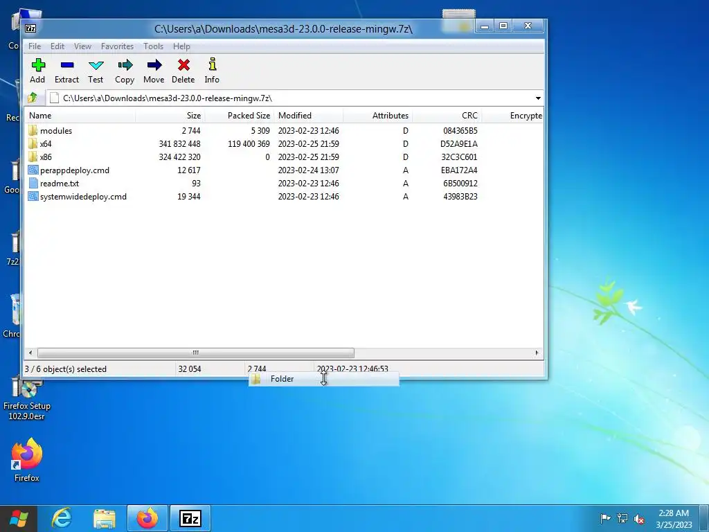The width and height of the screenshot is (709, 532).
Task: Click the horizontal scrollbar thumb
Action: [196, 353]
